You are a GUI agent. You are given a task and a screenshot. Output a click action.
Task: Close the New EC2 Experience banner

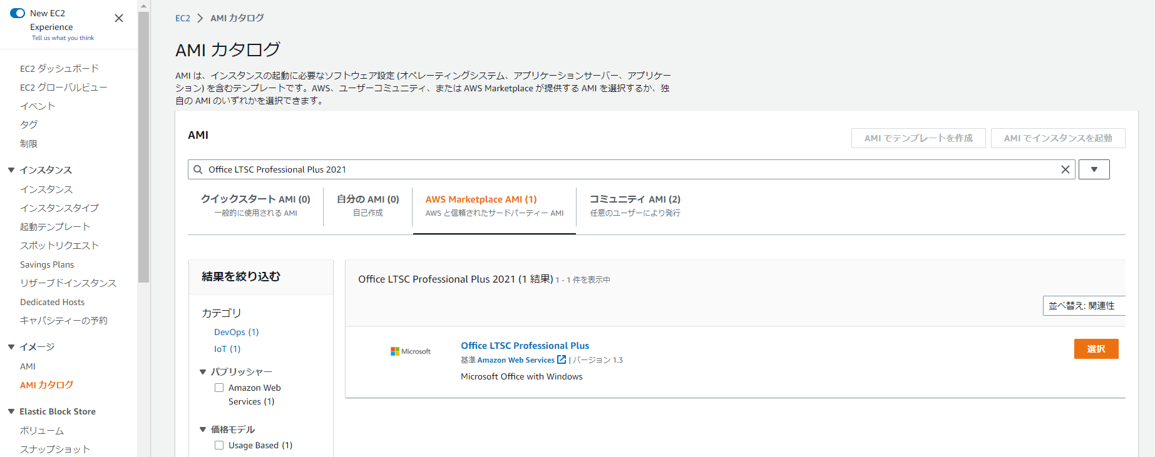(x=119, y=19)
